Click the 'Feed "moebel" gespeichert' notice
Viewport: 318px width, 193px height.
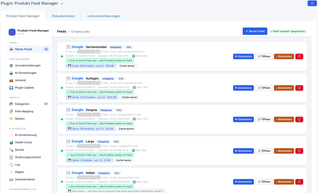point(288,31)
